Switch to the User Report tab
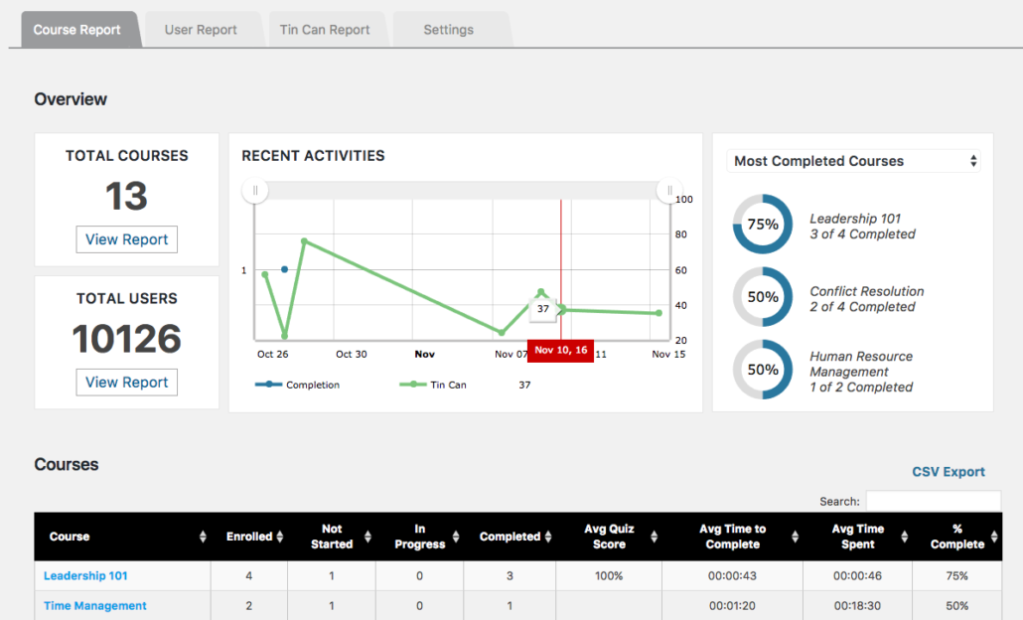Screen dimensions: 1023x620 [x=201, y=29]
